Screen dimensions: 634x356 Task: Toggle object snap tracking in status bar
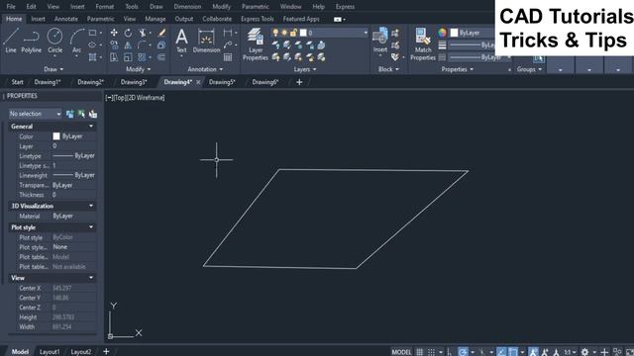(x=501, y=352)
